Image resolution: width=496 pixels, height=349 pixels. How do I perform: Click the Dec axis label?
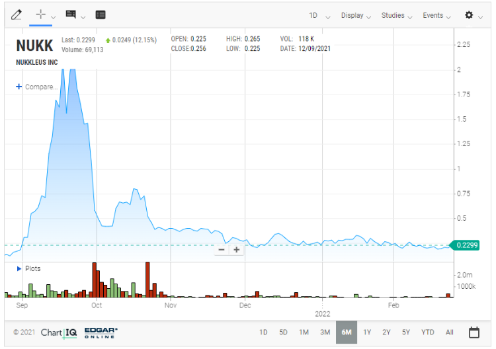[x=245, y=305]
